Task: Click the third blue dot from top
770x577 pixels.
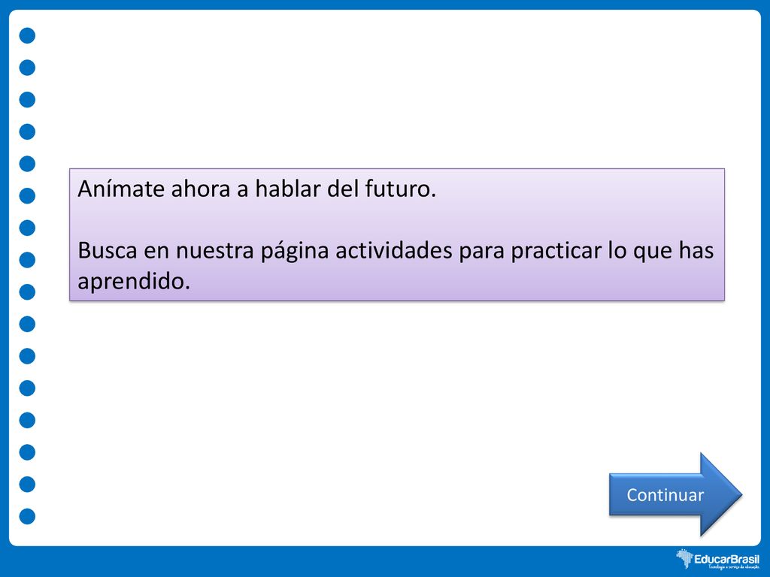Action: [28, 100]
